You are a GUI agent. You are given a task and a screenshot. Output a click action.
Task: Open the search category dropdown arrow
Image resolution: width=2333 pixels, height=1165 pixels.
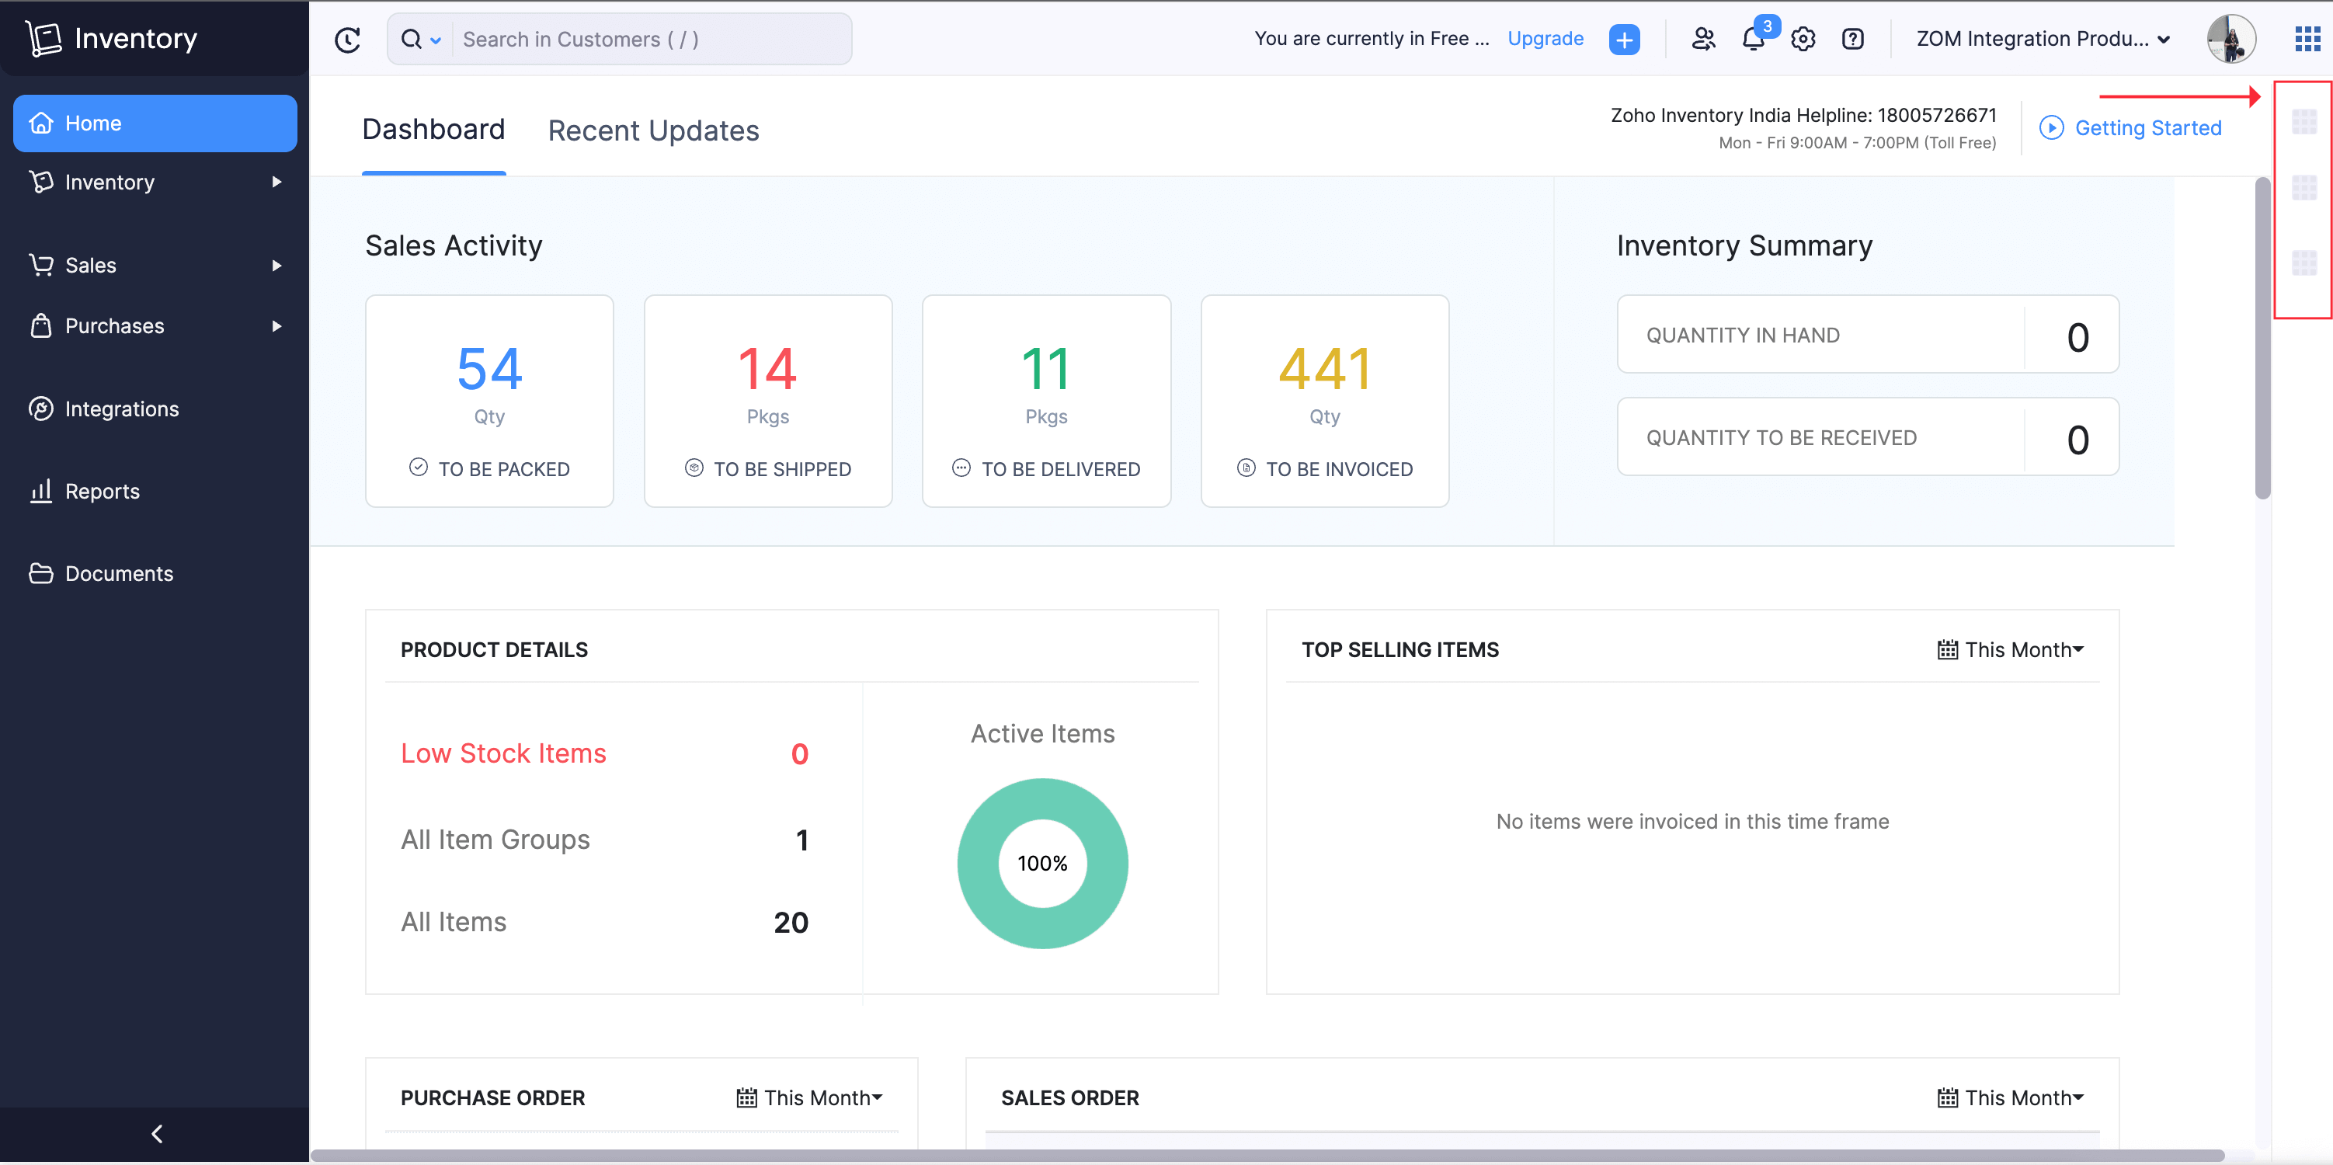436,40
